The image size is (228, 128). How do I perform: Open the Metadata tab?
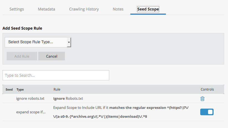click(46, 9)
